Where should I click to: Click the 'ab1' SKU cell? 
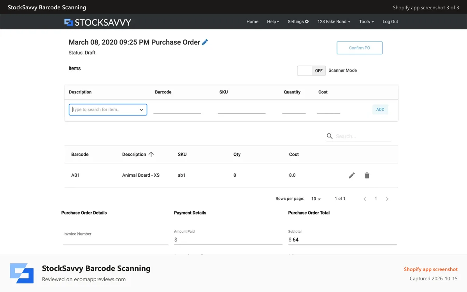pos(182,175)
